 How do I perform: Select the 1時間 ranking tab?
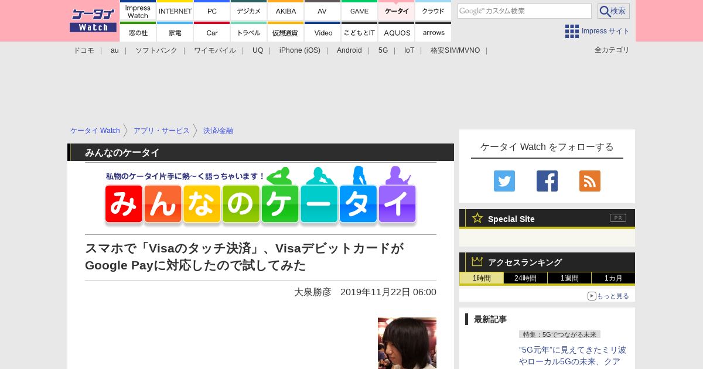pyautogui.click(x=482, y=278)
